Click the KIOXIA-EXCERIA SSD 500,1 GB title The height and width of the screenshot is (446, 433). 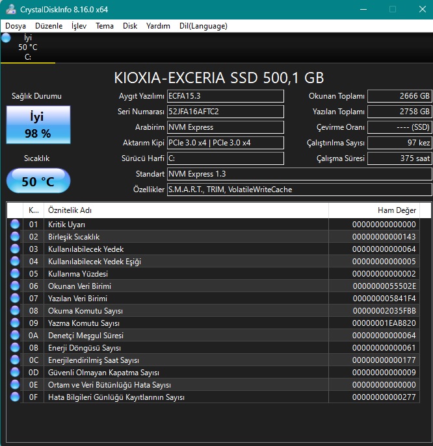pos(219,78)
